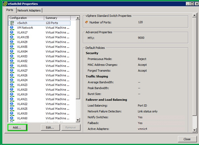Image resolution: width=199 pixels, height=145 pixels.
Task: Click the VLAN25 port group icon
Action: pos(12,109)
